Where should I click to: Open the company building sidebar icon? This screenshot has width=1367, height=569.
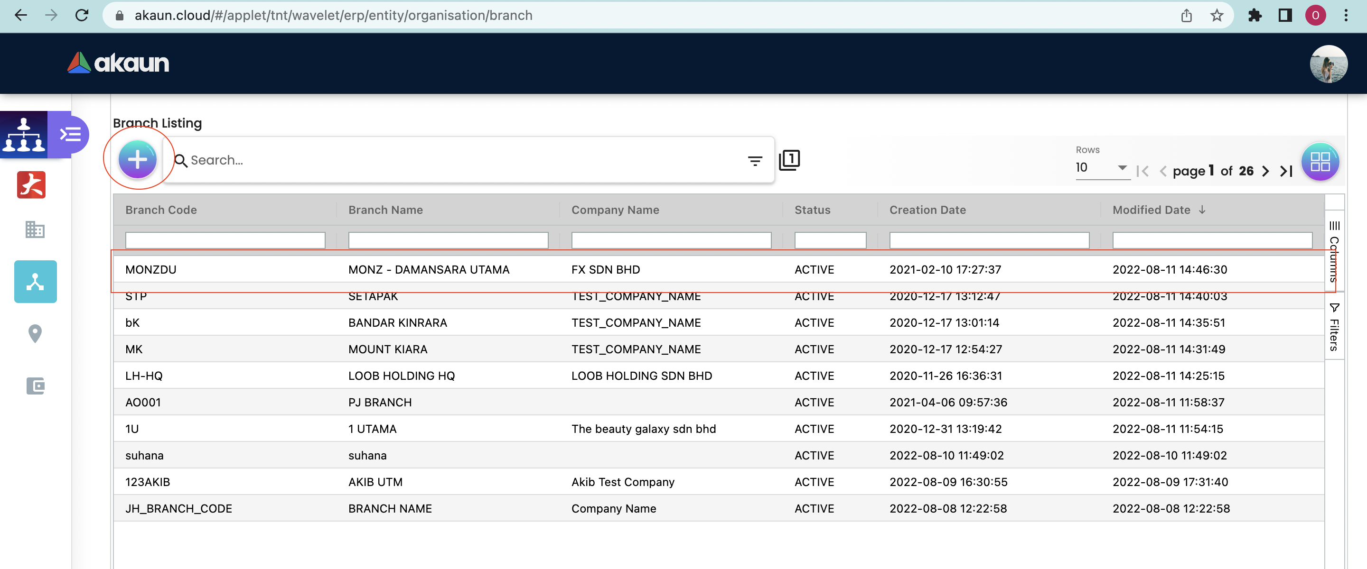(x=35, y=229)
